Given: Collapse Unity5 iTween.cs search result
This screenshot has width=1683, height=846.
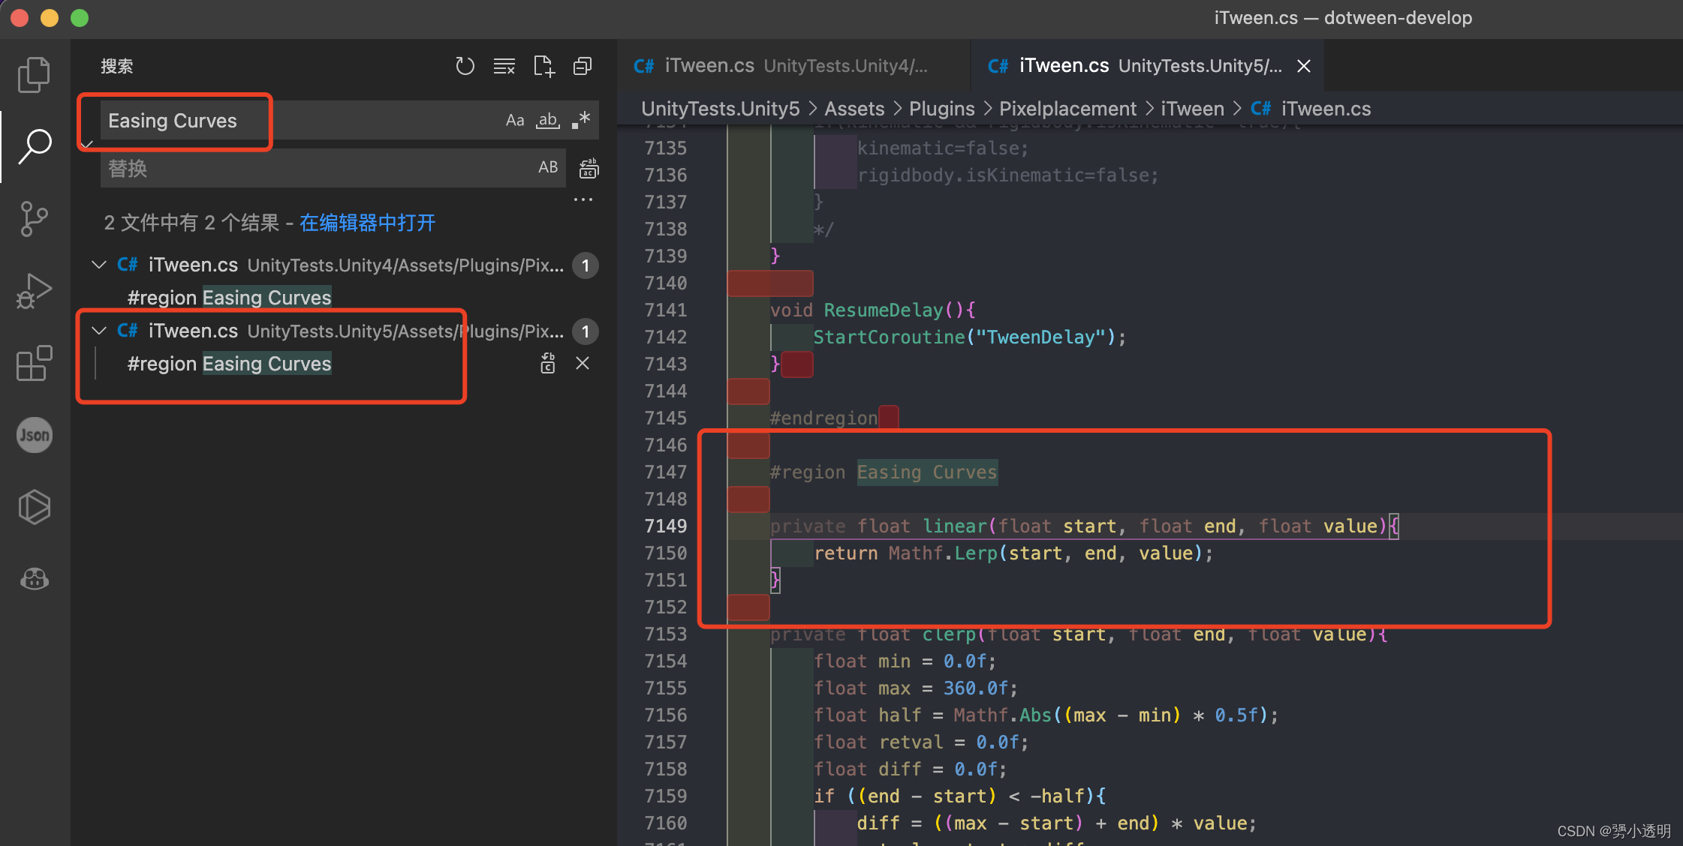Looking at the screenshot, I should click(x=98, y=331).
